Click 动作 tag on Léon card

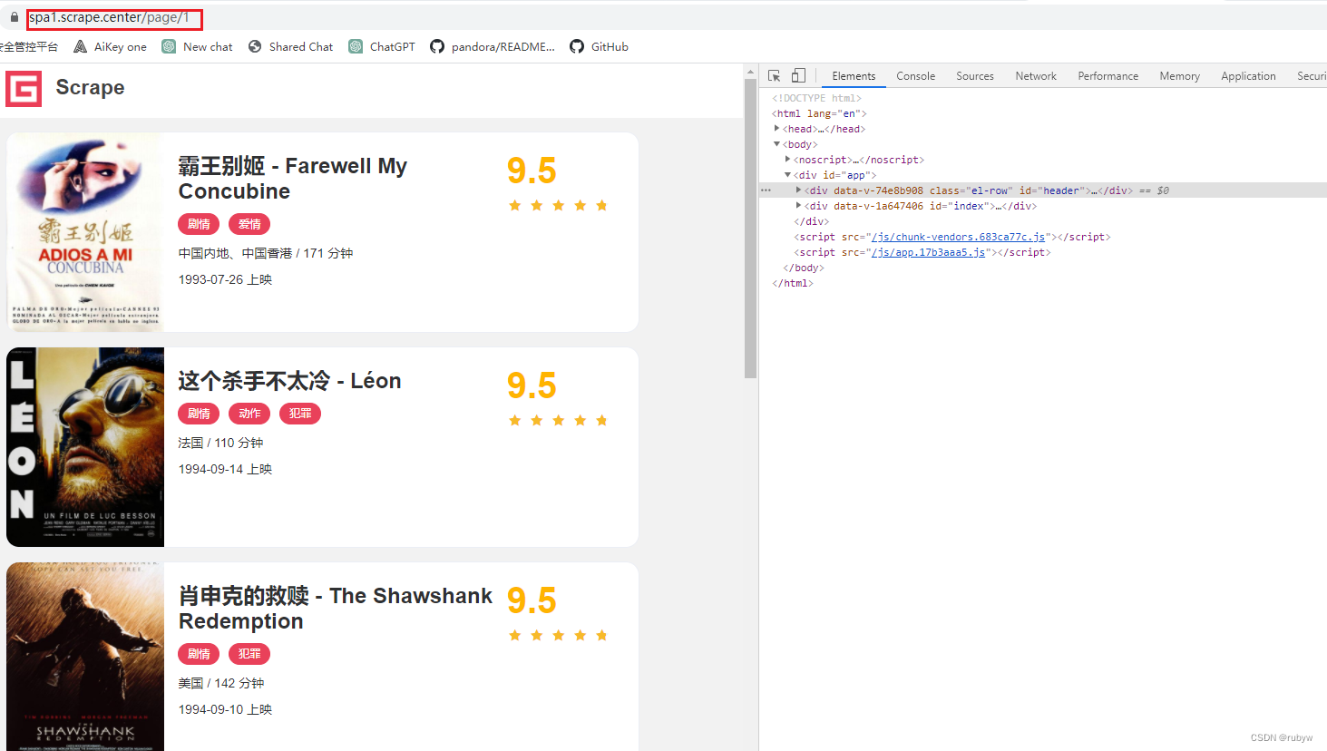(x=249, y=414)
